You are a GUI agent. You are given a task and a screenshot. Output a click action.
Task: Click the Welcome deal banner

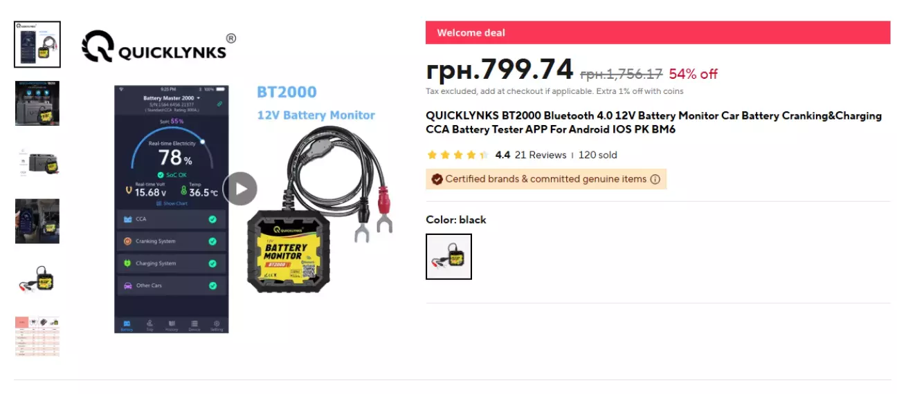(658, 32)
